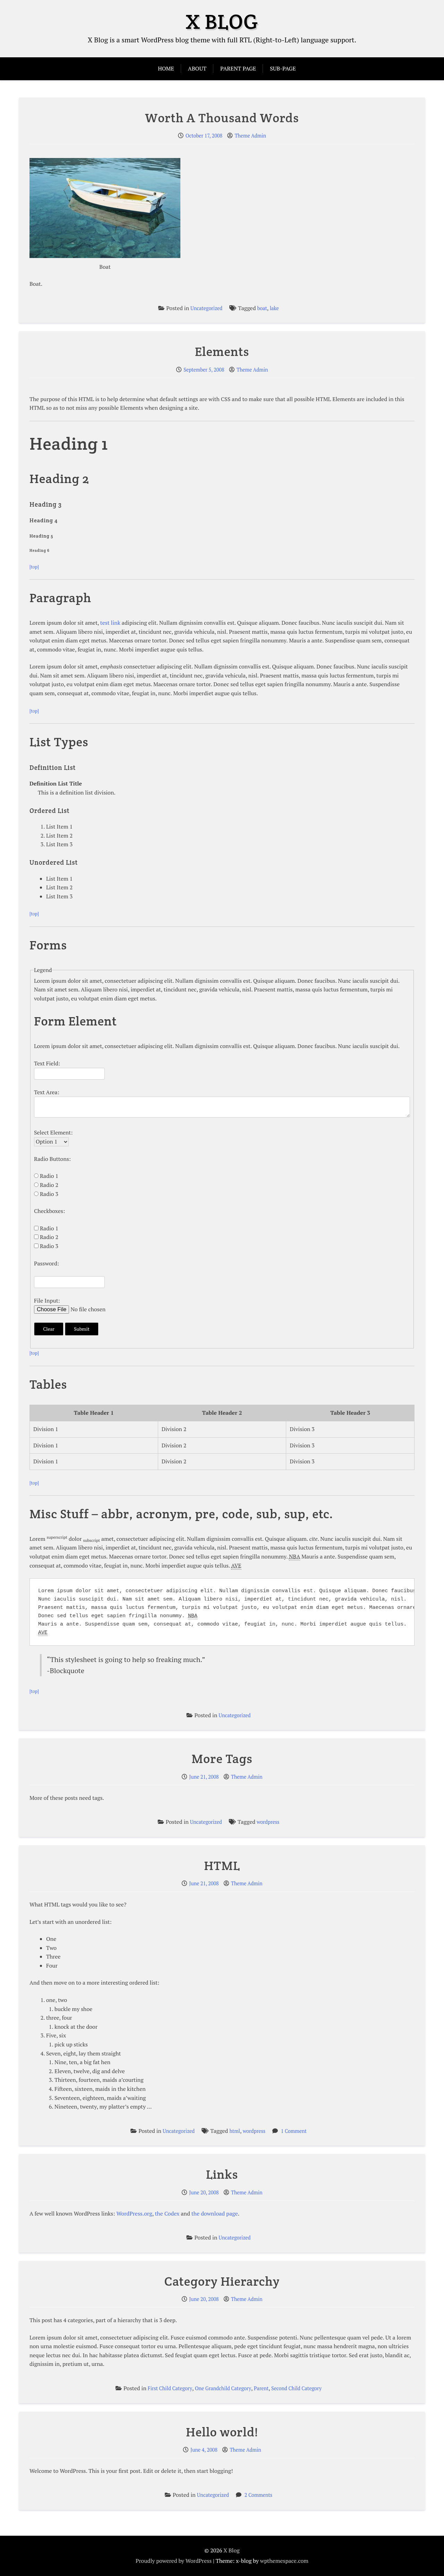Click the tag icon before html, wordpress tags
The image size is (444, 2576).
pos(205,2131)
